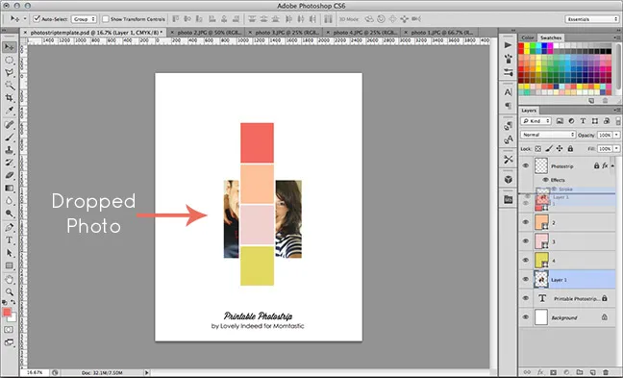Select the Blur tool
Image resolution: width=623 pixels, height=378 pixels.
10,201
